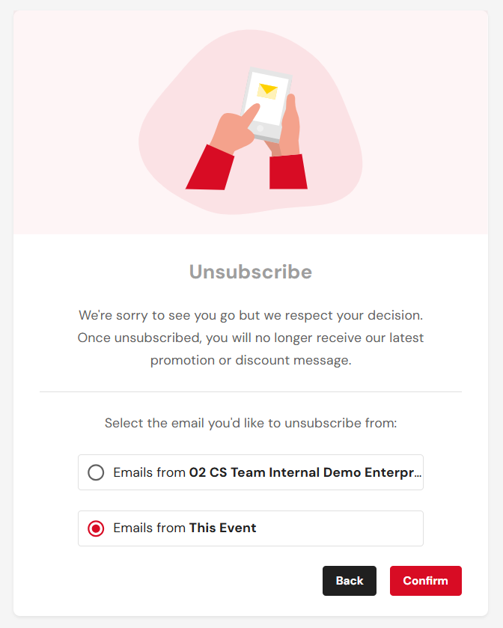Click the right red sleeve in illustration
This screenshot has height=628, width=503.
point(288,172)
